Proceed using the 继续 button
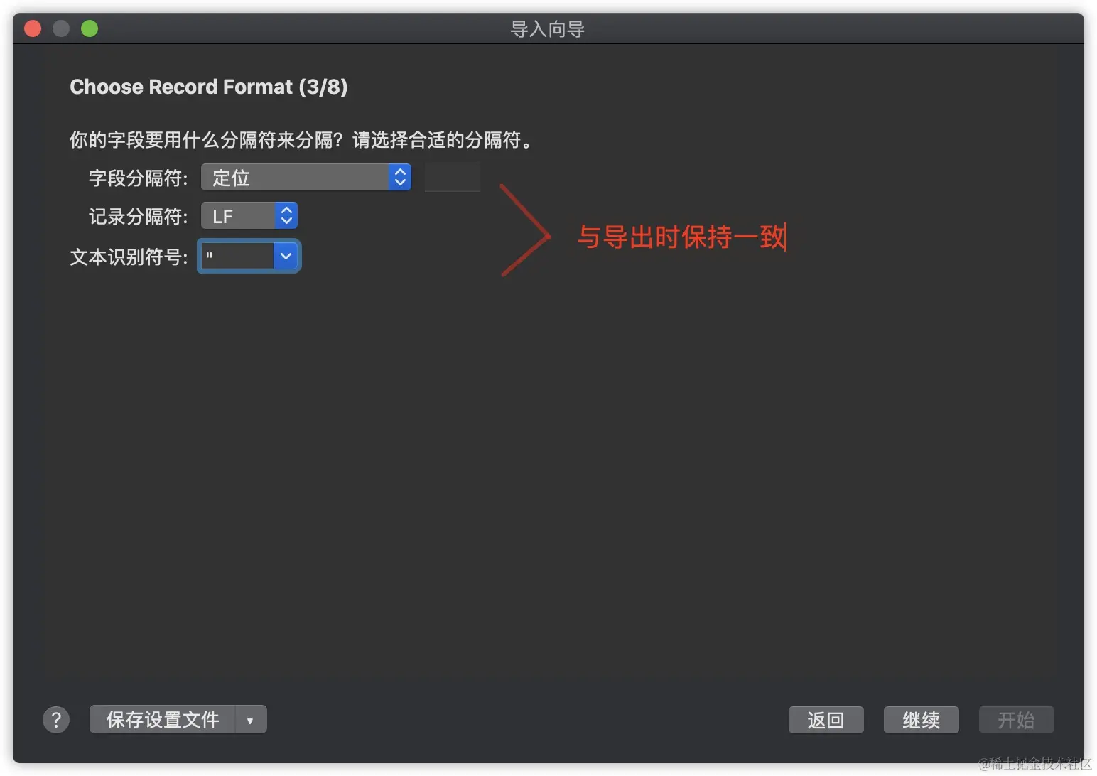This screenshot has height=776, width=1097. (921, 720)
